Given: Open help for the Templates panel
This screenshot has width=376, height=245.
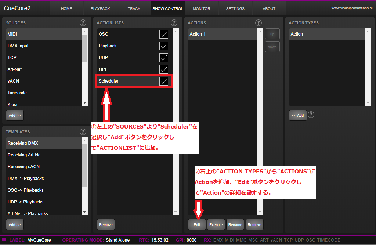Looking at the screenshot, I should [x=83, y=132].
